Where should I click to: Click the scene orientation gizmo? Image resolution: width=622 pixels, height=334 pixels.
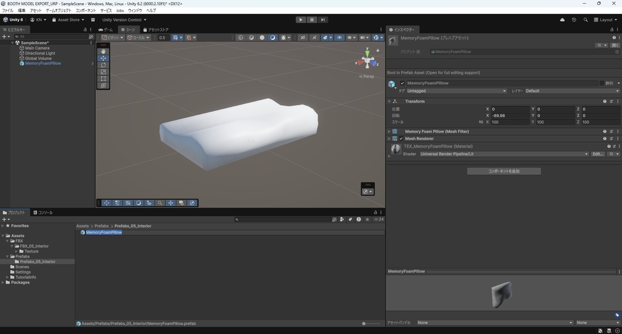(x=367, y=61)
